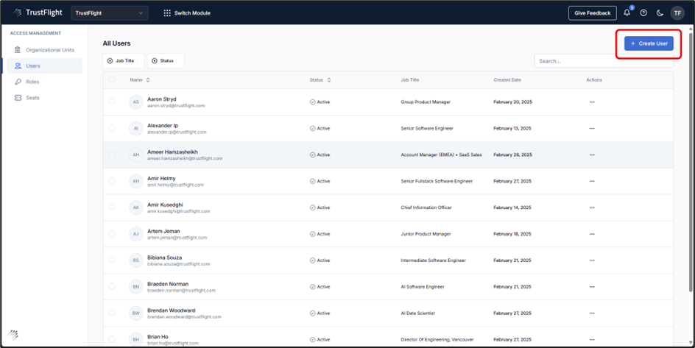Go to Organizational Units section
695x348 pixels.
click(x=44, y=50)
